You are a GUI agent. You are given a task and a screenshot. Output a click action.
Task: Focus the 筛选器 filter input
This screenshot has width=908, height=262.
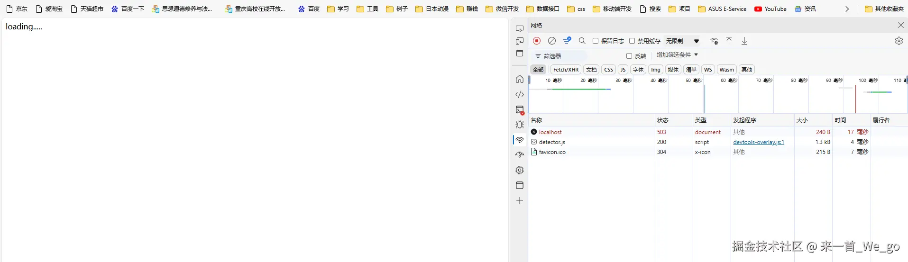pos(560,56)
